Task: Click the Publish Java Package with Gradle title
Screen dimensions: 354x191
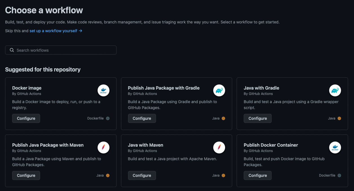Action: (x=164, y=88)
